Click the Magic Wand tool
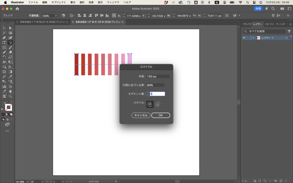Viewport: 293px width, 183px height. (x=4, y=33)
